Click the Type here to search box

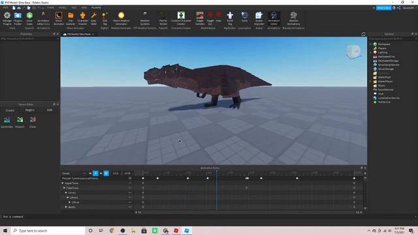coord(48,230)
